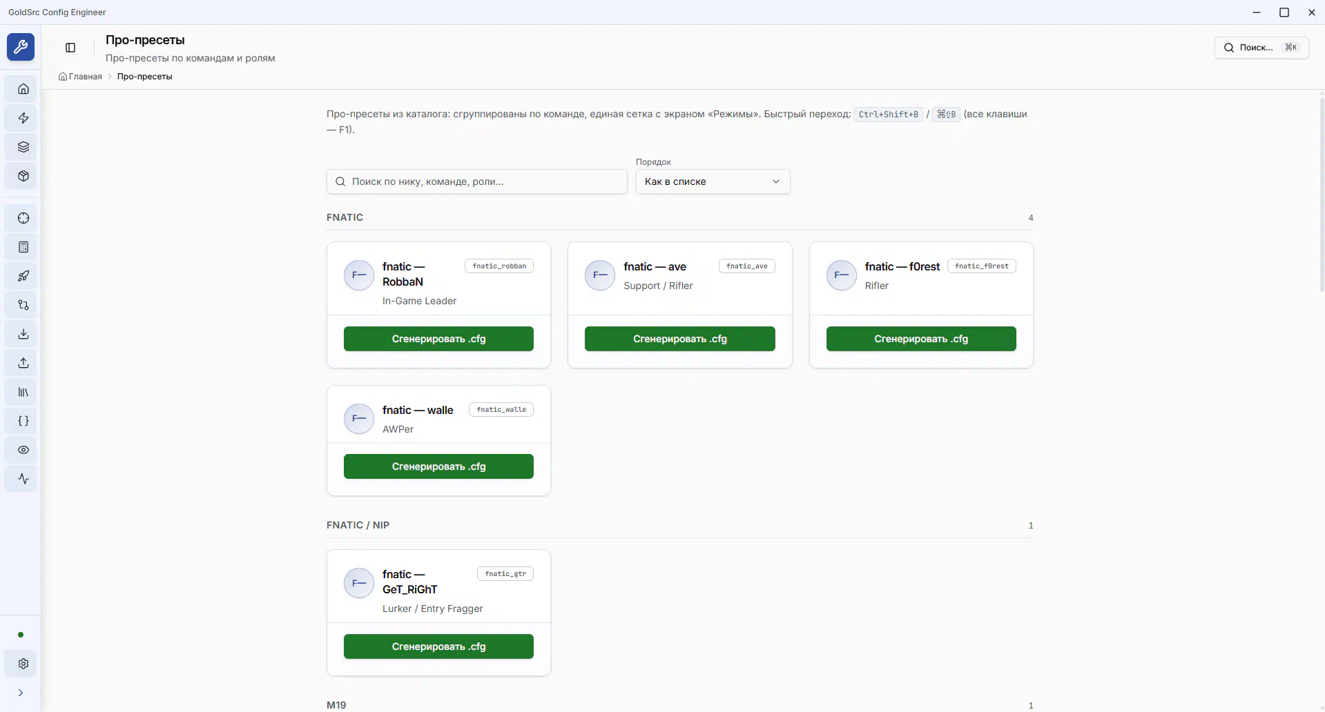Click the fnatic_gtr ID badge

505,574
